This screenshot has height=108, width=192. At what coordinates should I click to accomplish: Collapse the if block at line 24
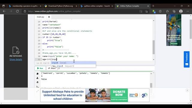(x=41, y=37)
